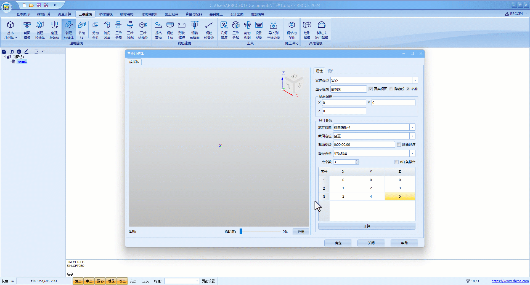Disable the 真实视图 checkbox
This screenshot has width=530, height=285.
[370, 89]
